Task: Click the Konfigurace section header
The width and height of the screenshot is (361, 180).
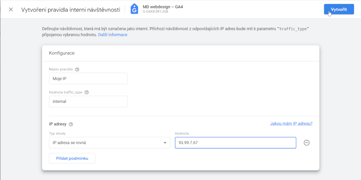Action: (62, 53)
